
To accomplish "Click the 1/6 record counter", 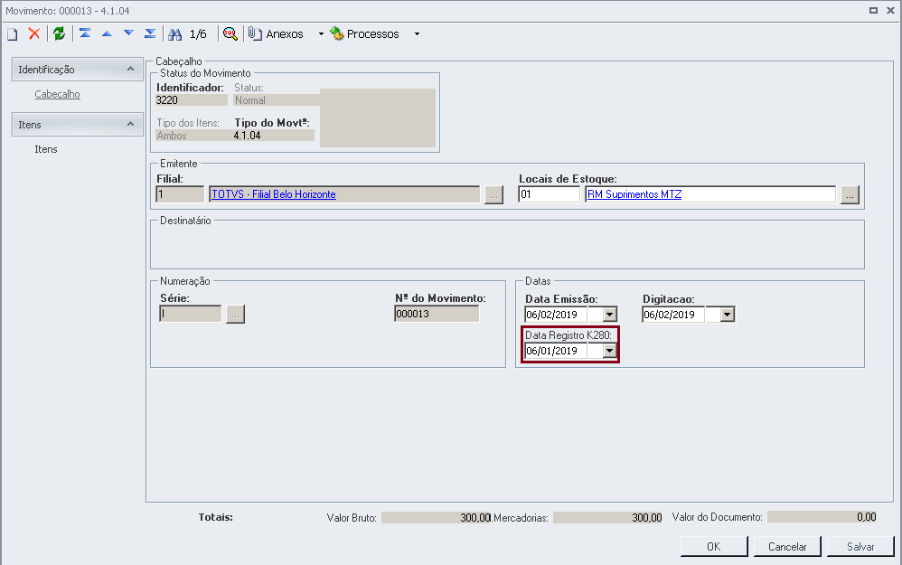I will pos(198,34).
